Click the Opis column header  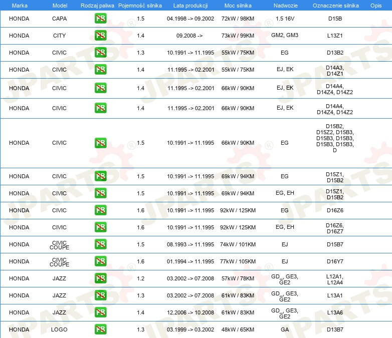[376, 6]
